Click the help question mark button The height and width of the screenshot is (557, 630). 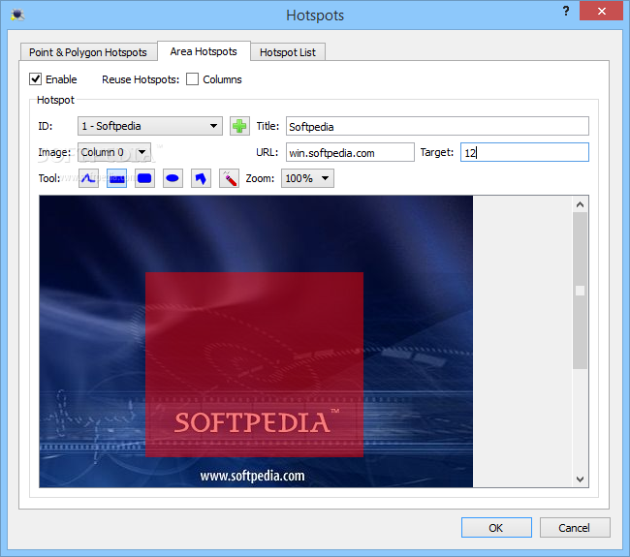[566, 11]
